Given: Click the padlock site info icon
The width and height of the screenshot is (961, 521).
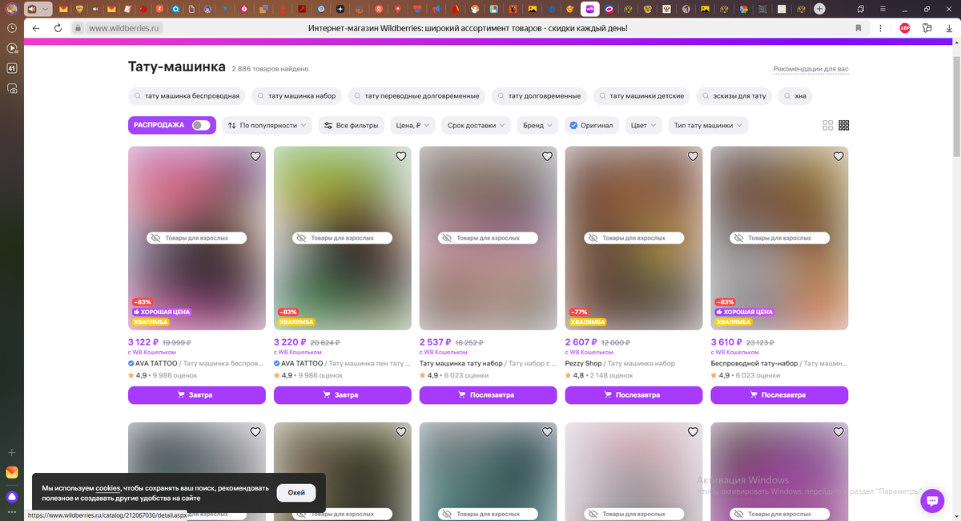Looking at the screenshot, I should (78, 28).
